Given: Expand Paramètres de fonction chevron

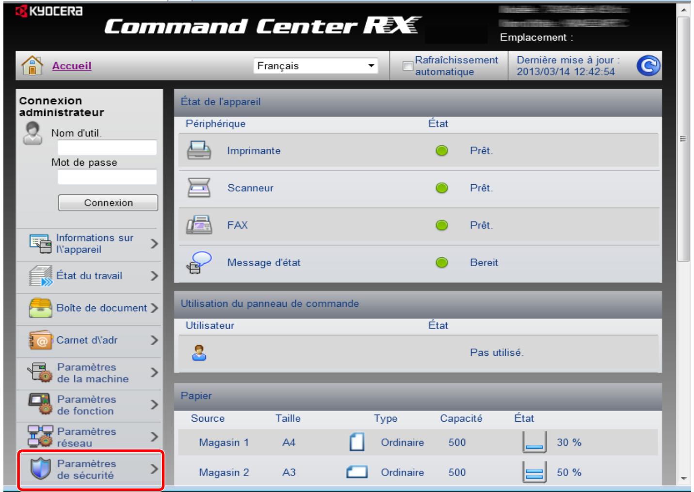Looking at the screenshot, I should tap(154, 404).
